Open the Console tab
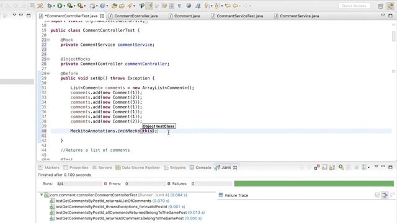This screenshot has width=397, height=223. click(x=200, y=168)
